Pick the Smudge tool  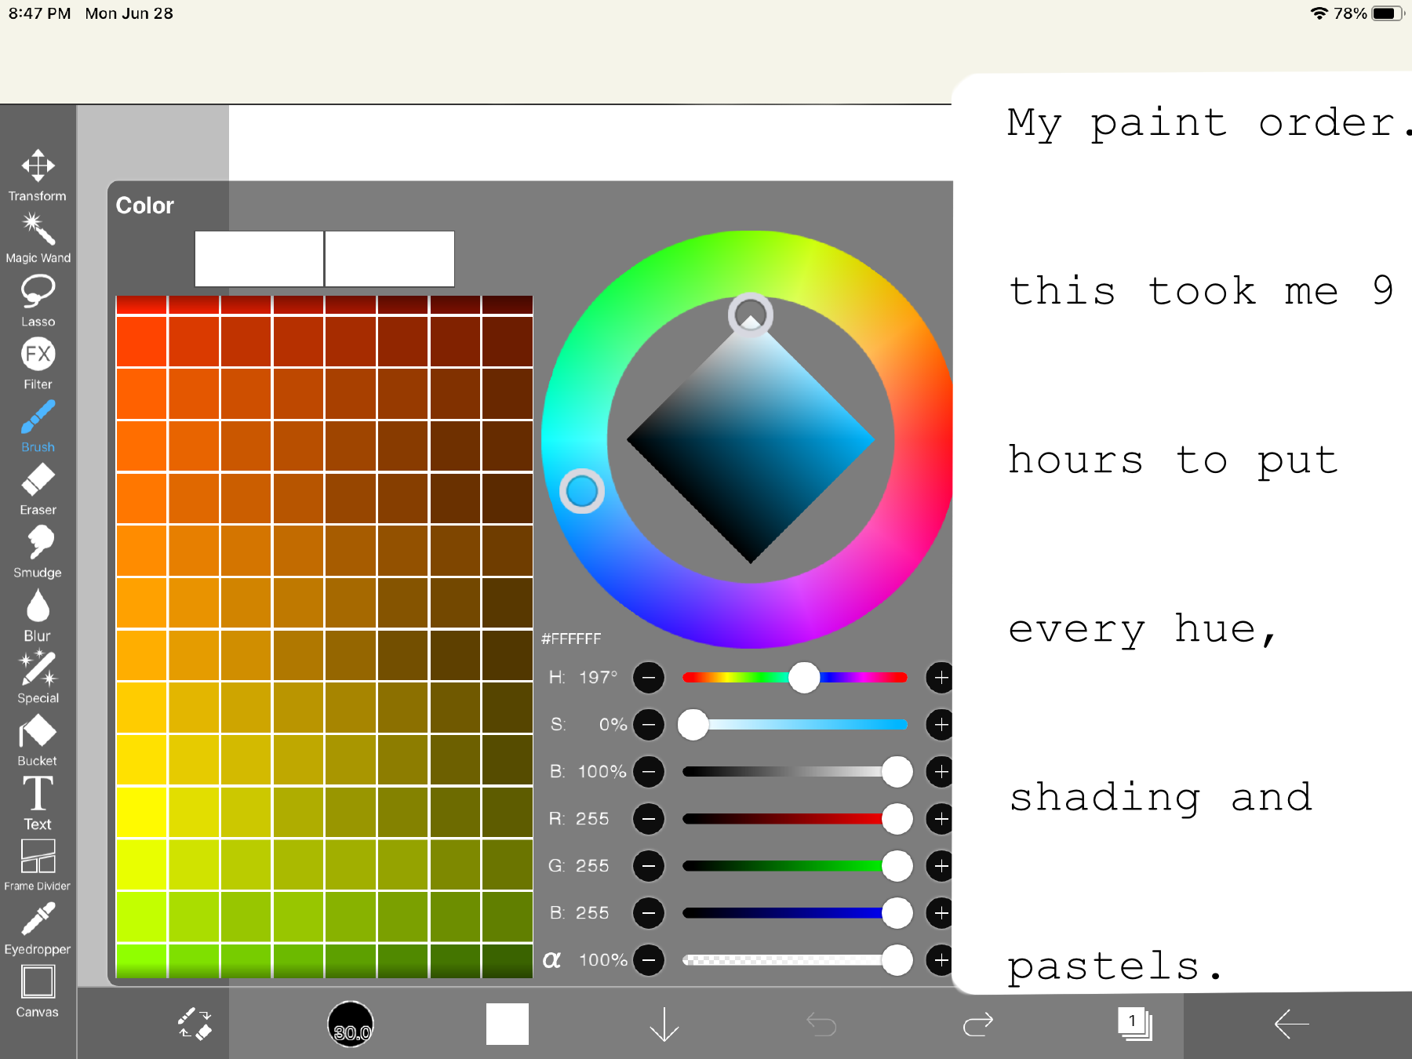(38, 551)
